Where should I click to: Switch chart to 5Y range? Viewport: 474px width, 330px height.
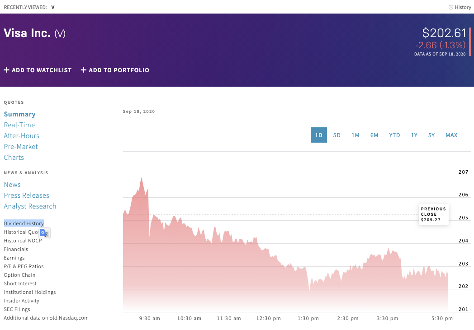[x=431, y=135]
